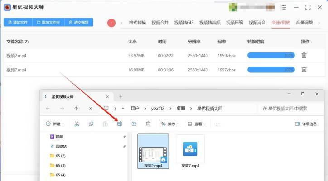Open folder 65 (3) in sidebar
This screenshot has height=181, width=328.
coord(58,165)
